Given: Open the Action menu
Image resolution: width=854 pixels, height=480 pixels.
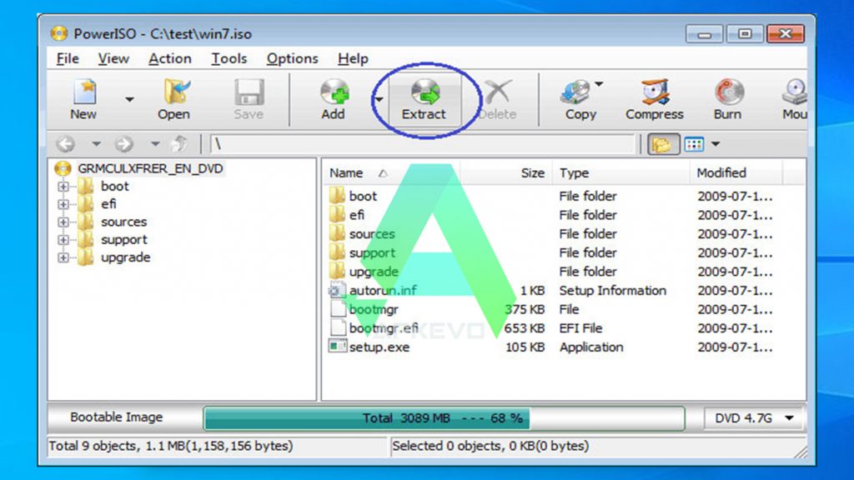Looking at the screenshot, I should click(170, 58).
